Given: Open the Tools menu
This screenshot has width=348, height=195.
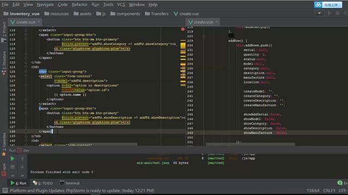Looking at the screenshot, I should tap(108, 4).
